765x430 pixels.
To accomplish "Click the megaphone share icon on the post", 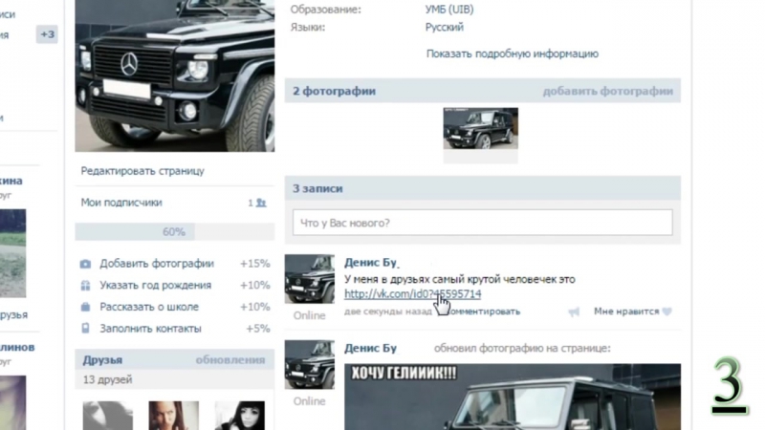I will (574, 312).
